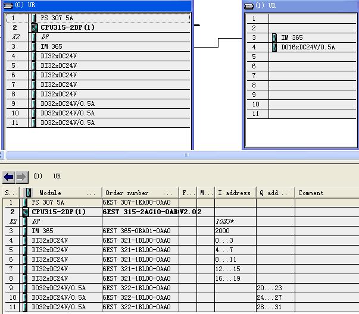Select DI32xDC24V in slot 8 of rack 0

(x=98, y=94)
